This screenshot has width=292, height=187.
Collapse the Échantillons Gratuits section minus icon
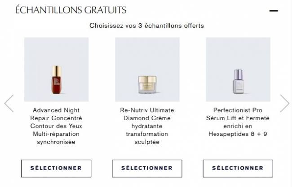(x=273, y=10)
